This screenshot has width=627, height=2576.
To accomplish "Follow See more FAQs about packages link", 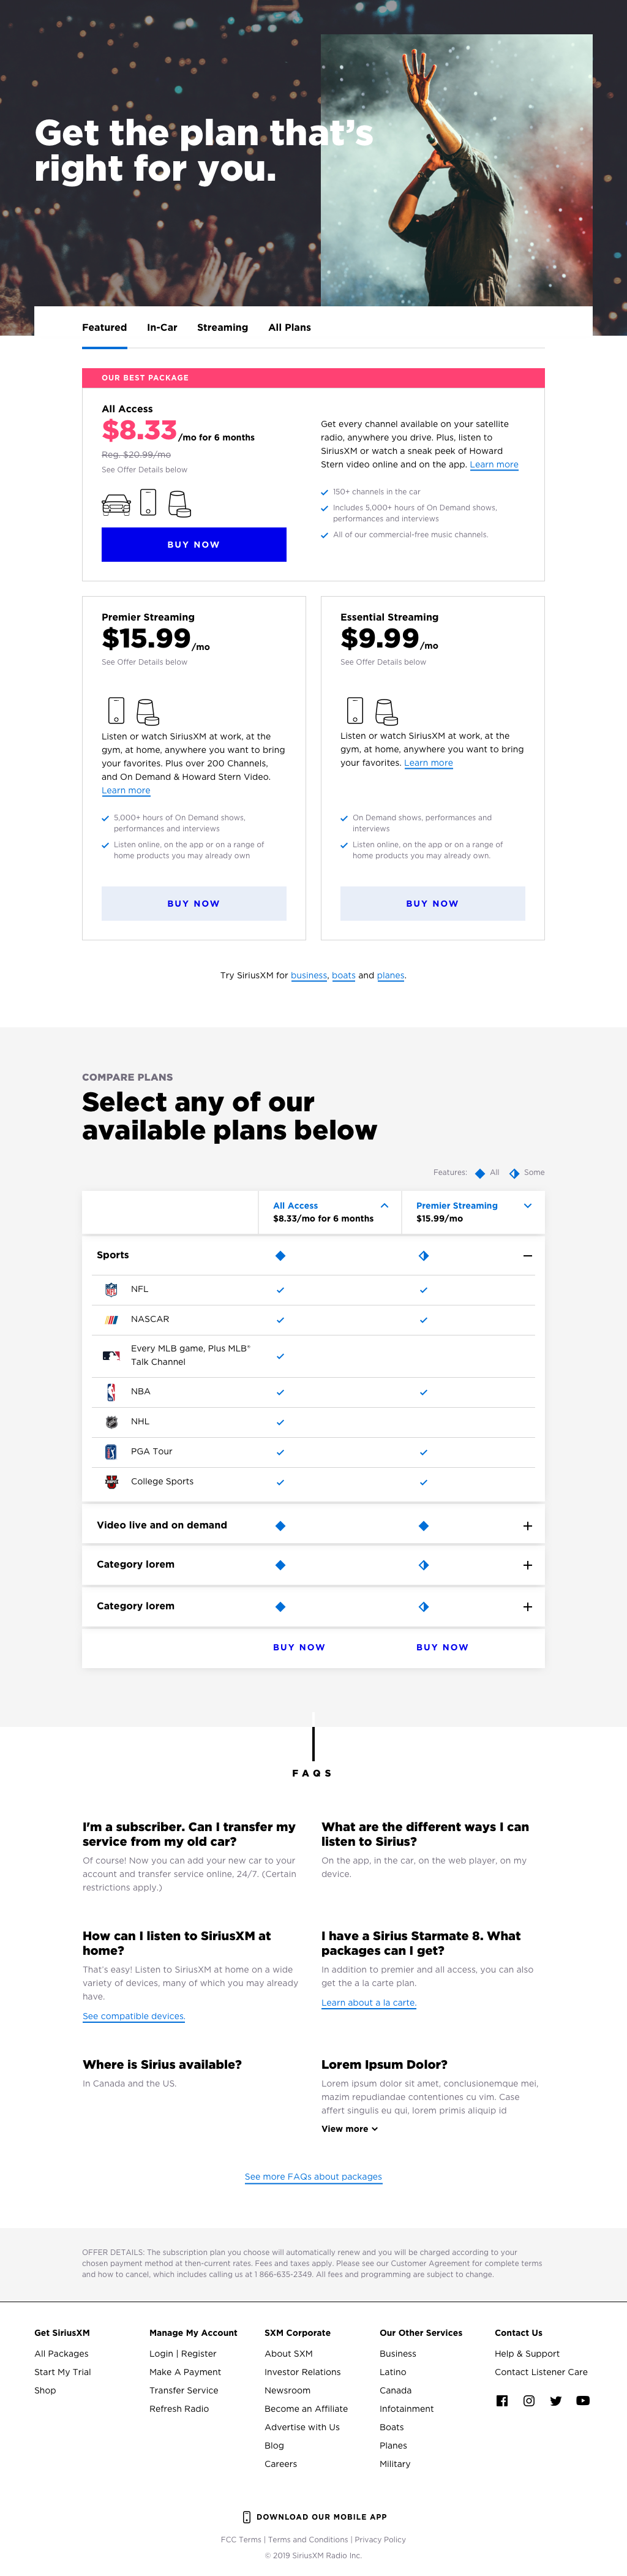I will click(x=313, y=2176).
